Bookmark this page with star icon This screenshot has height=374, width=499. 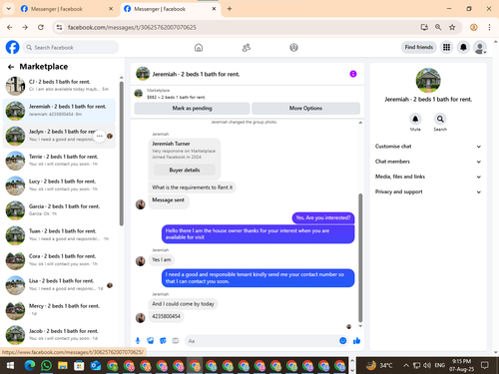click(452, 27)
